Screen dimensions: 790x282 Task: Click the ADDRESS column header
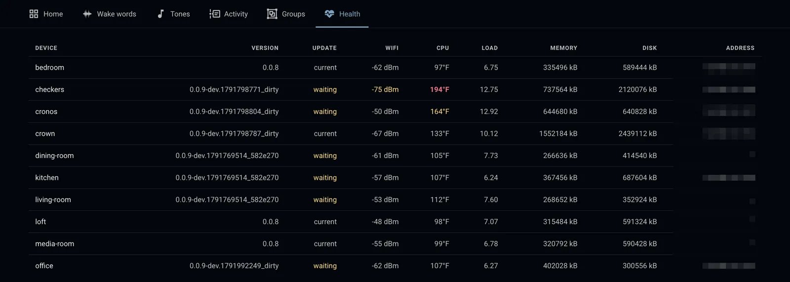pyautogui.click(x=740, y=48)
